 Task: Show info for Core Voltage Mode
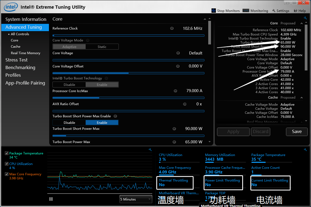point(88,40)
